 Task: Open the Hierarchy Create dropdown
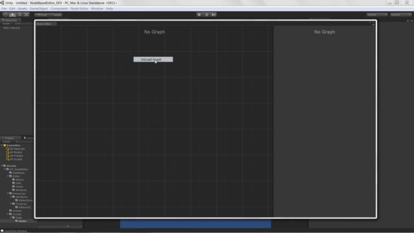pos(7,24)
